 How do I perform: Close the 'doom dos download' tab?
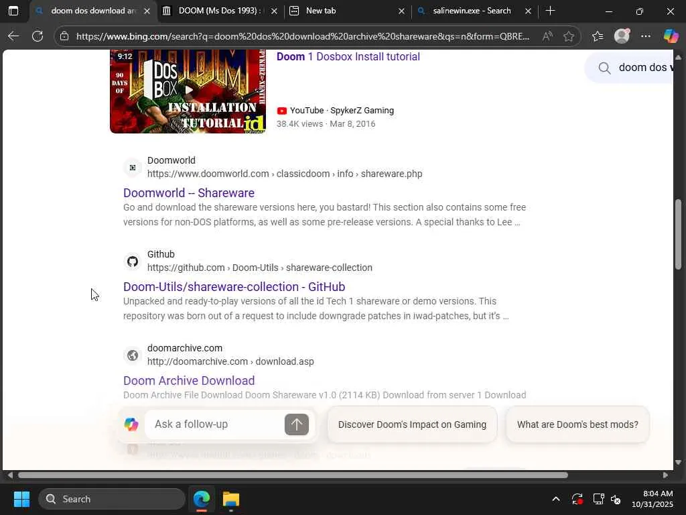147,11
